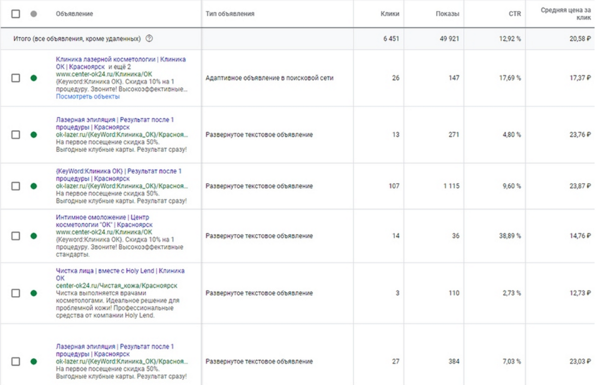Click the impressions value 147
Image resolution: width=603 pixels, height=385 pixels.
click(x=454, y=78)
